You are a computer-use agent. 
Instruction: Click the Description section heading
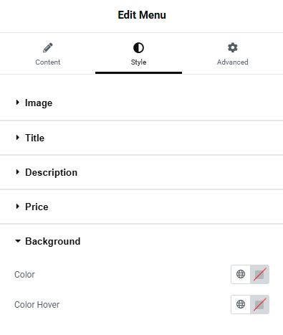pyautogui.click(x=52, y=173)
